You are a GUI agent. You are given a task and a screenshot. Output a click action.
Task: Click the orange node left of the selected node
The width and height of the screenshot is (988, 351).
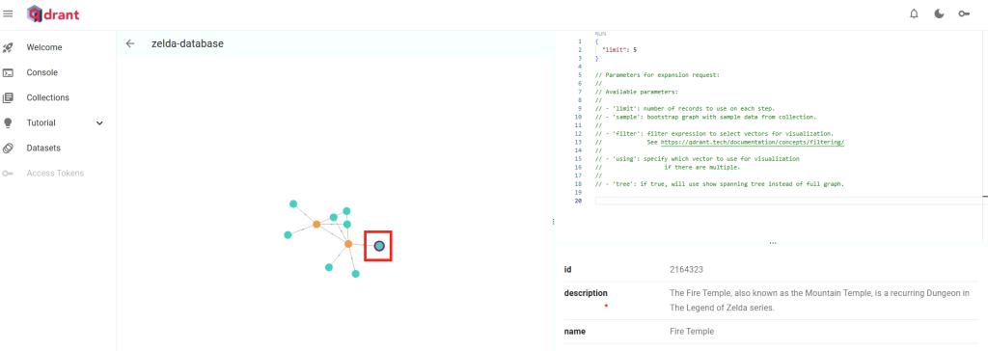coord(348,244)
